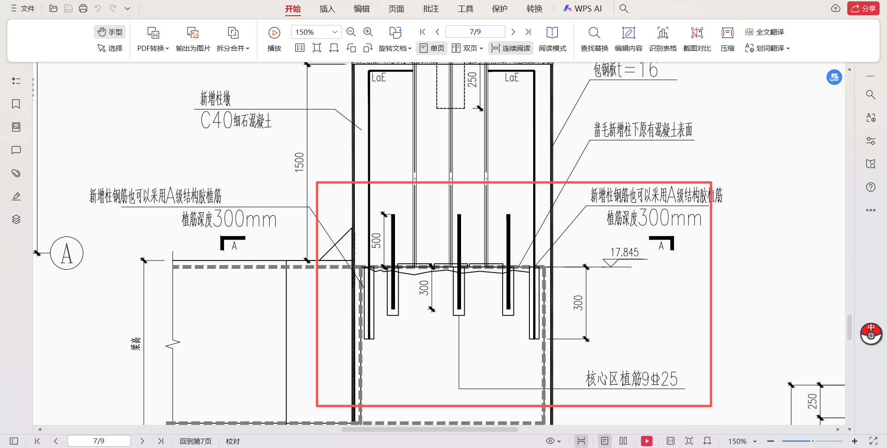The height and width of the screenshot is (448, 887).
Task: Toggle 手型 hand tool mode
Action: pos(110,32)
